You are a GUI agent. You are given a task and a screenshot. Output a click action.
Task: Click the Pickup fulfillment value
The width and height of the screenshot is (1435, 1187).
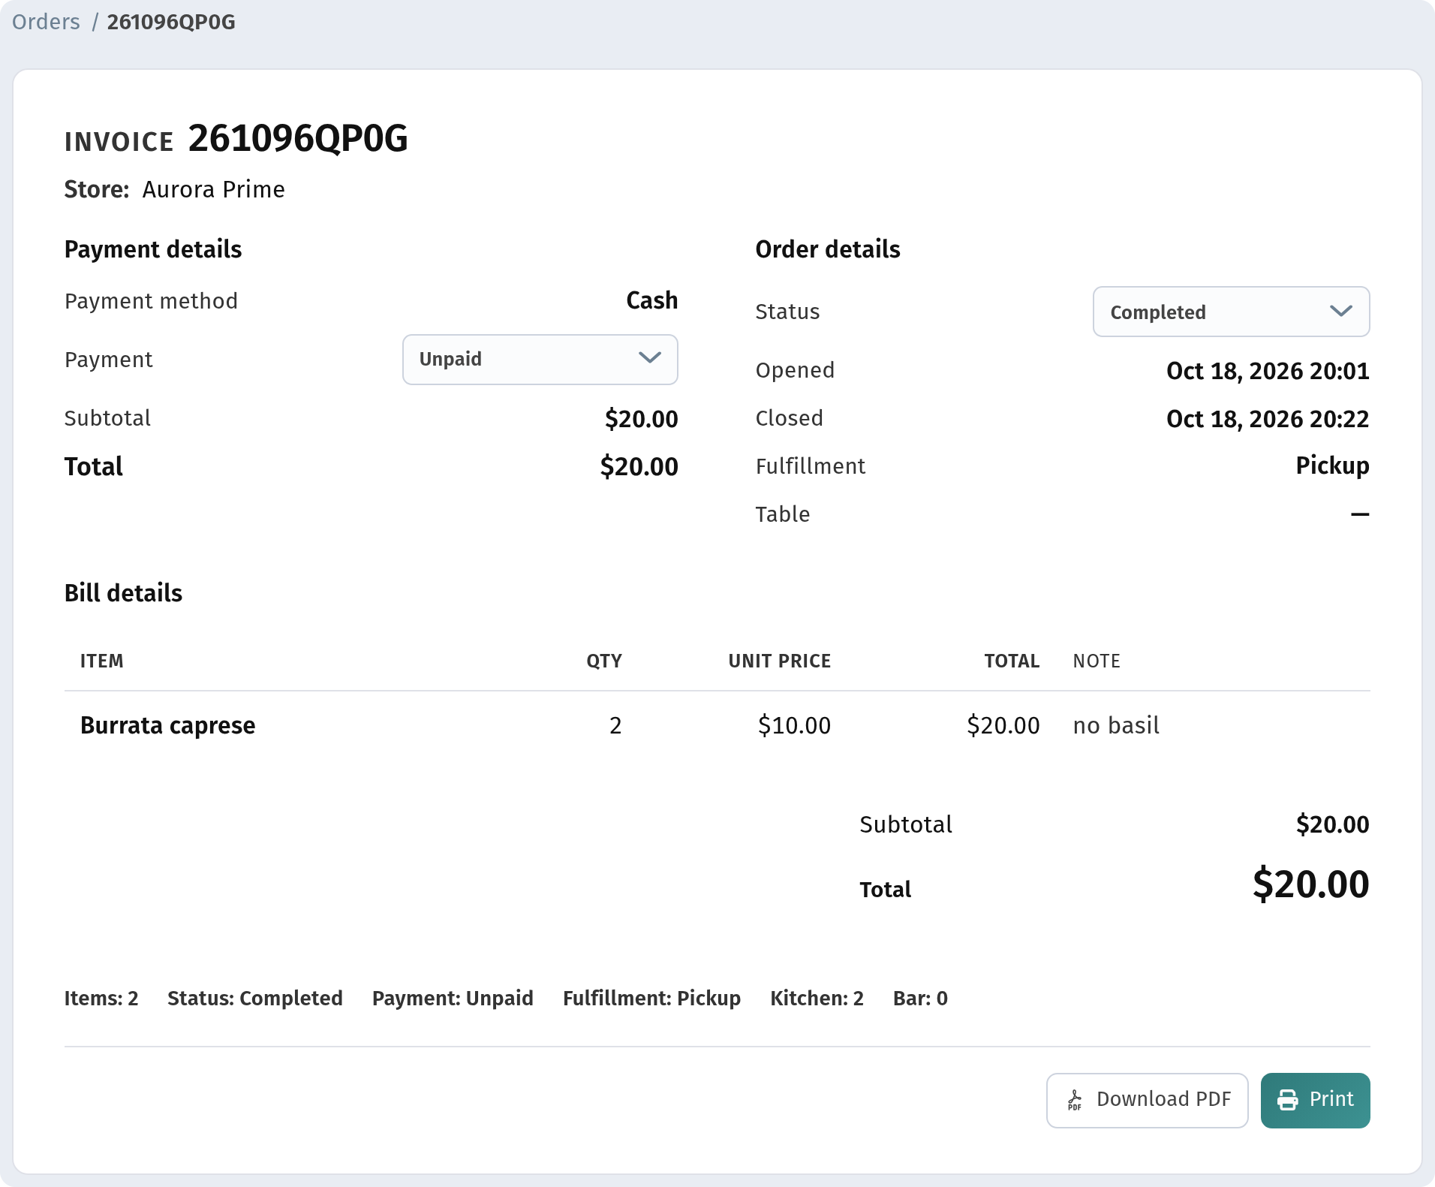pos(1332,465)
